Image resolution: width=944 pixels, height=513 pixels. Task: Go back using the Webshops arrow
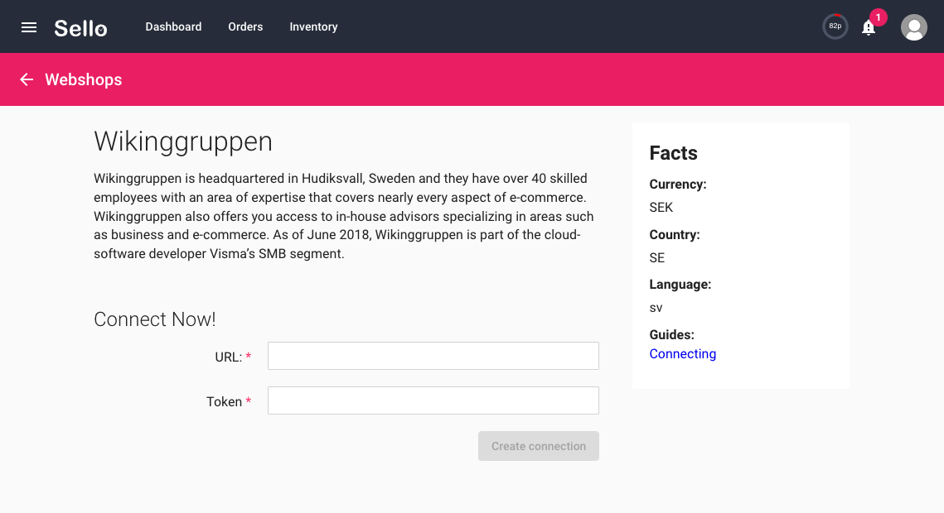click(x=27, y=79)
